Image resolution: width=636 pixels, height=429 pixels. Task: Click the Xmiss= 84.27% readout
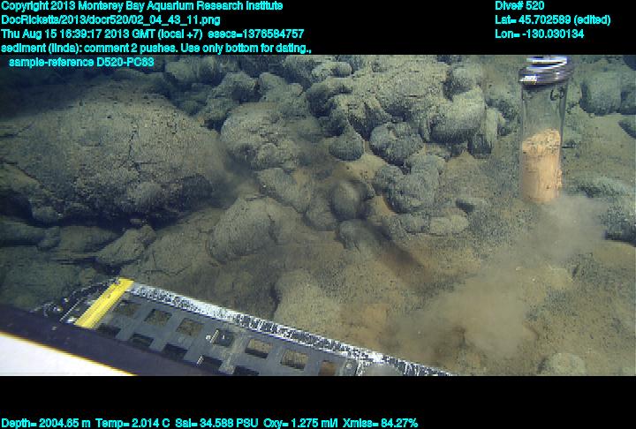tap(380, 424)
